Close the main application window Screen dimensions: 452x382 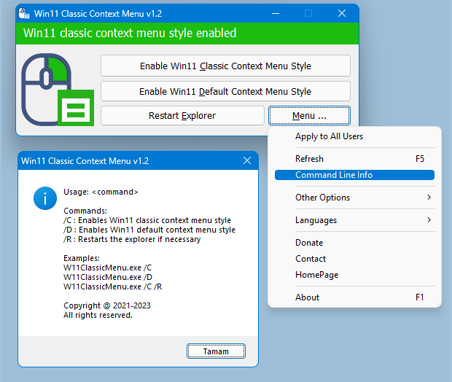point(342,13)
